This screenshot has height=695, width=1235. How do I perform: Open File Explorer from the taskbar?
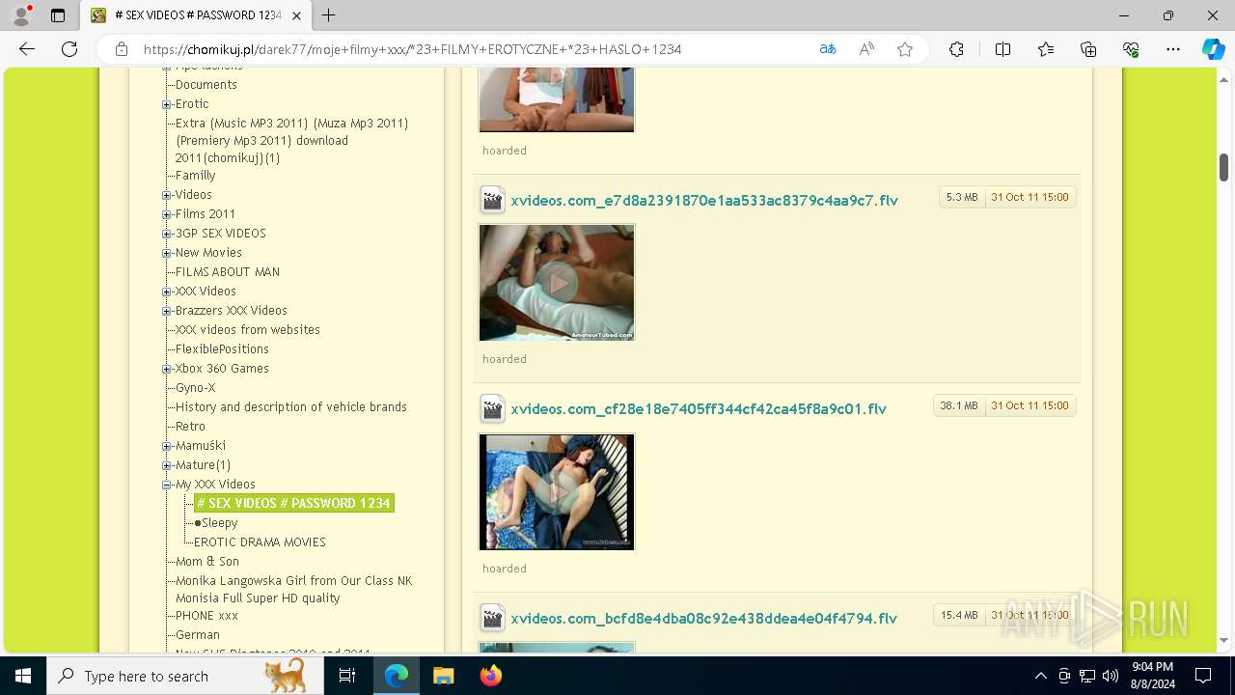point(443,676)
